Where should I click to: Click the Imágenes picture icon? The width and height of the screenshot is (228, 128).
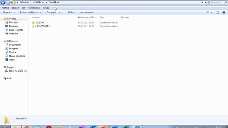click(x=7, y=49)
